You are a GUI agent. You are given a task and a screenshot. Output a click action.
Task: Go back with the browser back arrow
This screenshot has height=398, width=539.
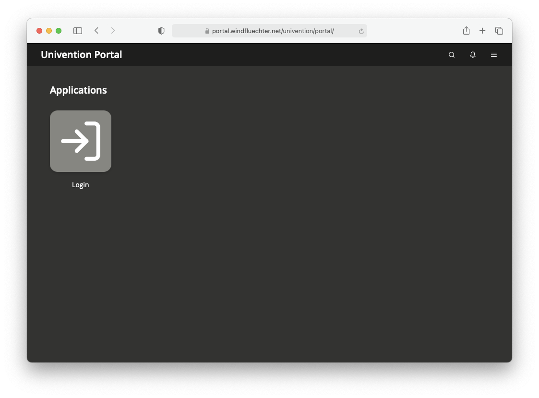click(x=96, y=31)
